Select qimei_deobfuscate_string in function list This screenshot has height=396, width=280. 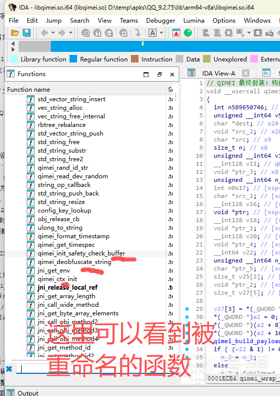coord(75,262)
